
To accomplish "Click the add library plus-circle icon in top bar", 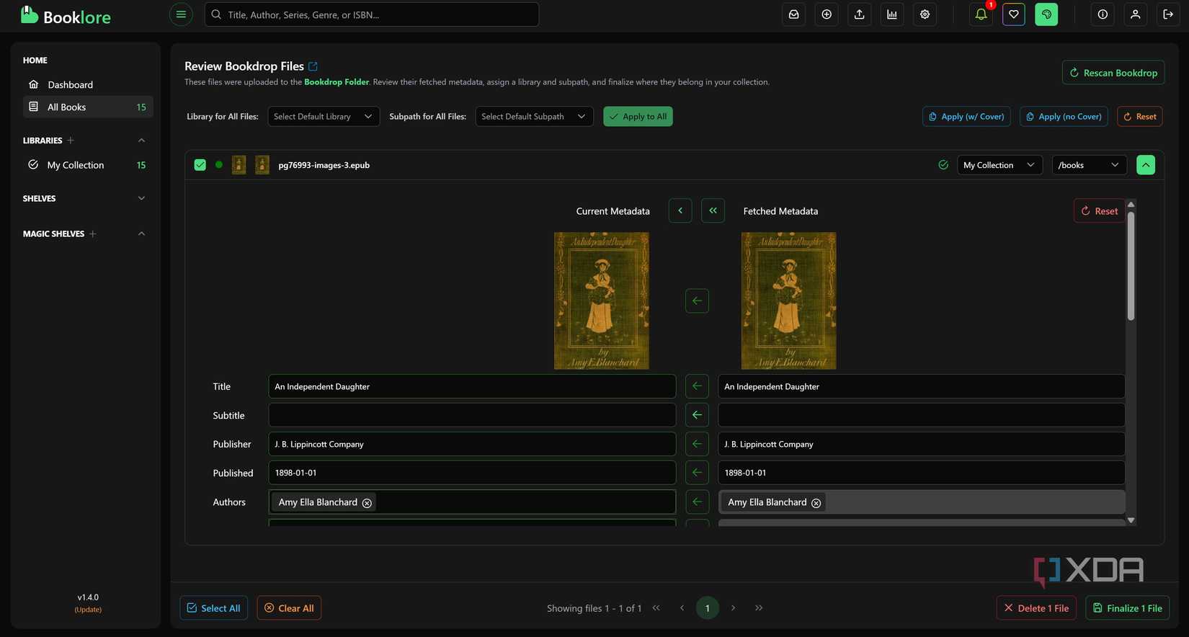I will point(827,14).
